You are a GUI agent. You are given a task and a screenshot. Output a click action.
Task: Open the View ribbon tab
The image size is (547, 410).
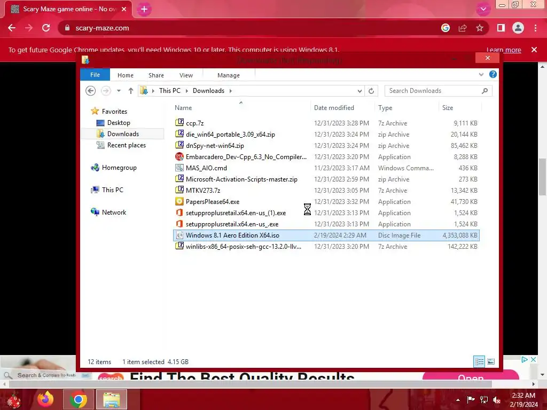coord(186,75)
